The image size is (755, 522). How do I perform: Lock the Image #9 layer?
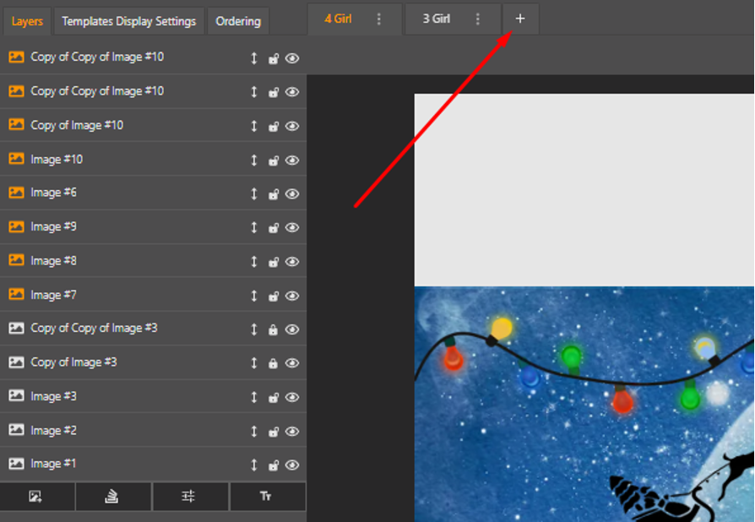pyautogui.click(x=273, y=228)
